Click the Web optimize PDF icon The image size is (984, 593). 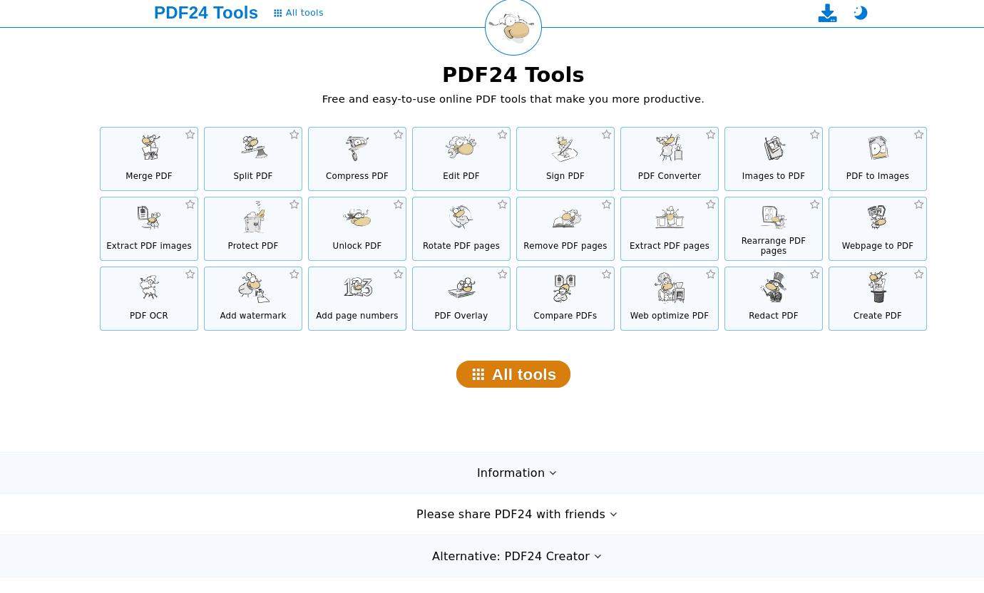(x=670, y=287)
